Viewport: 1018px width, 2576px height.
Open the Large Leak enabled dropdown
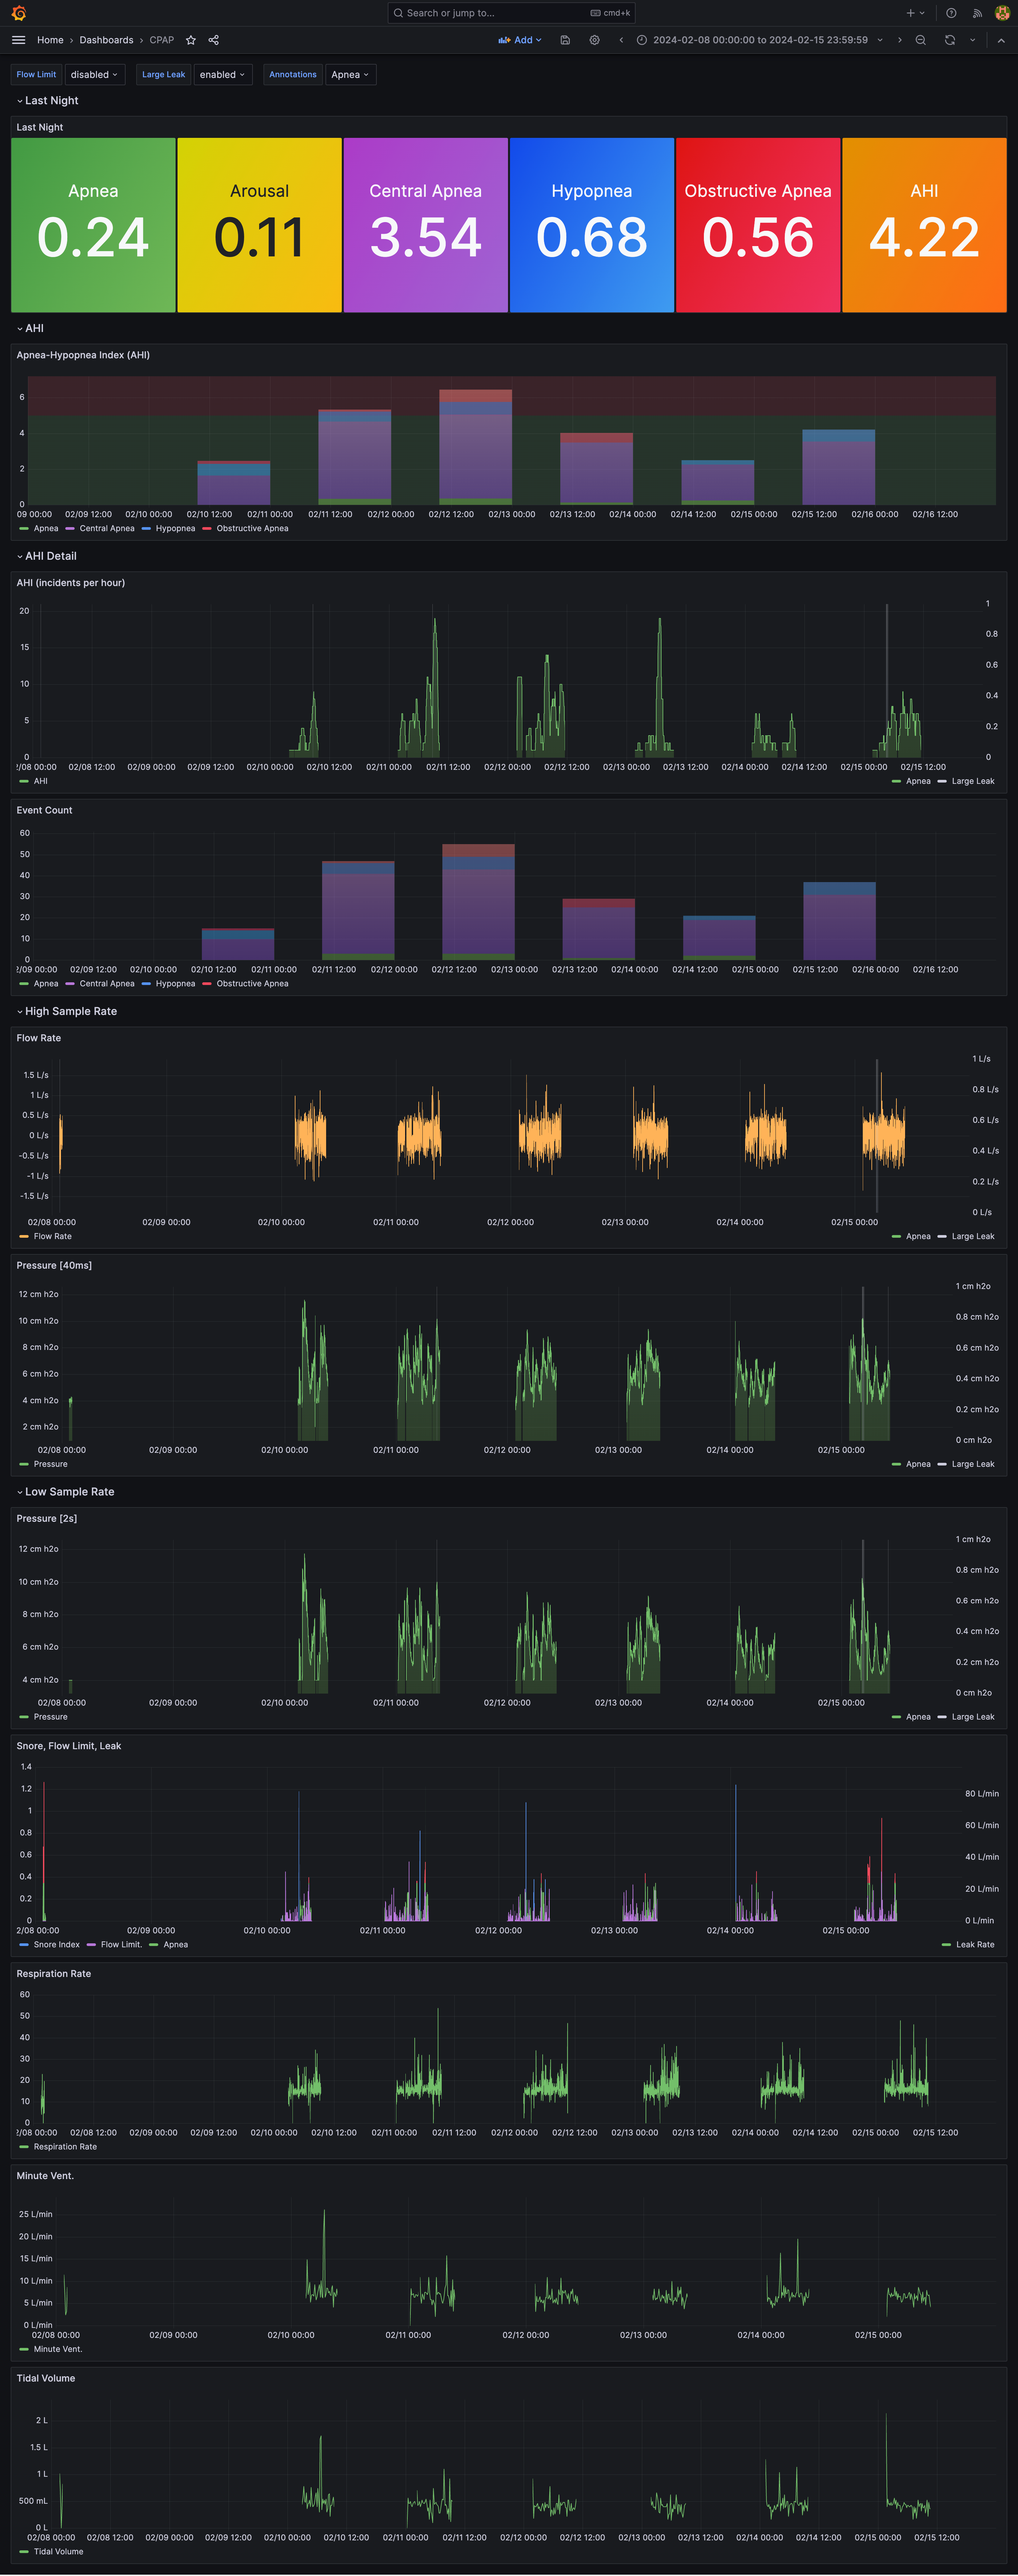tap(222, 74)
